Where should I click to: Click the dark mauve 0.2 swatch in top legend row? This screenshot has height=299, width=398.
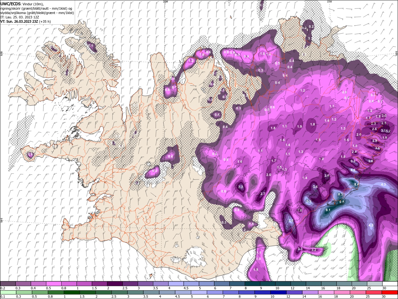pyautogui.click(x=8, y=284)
